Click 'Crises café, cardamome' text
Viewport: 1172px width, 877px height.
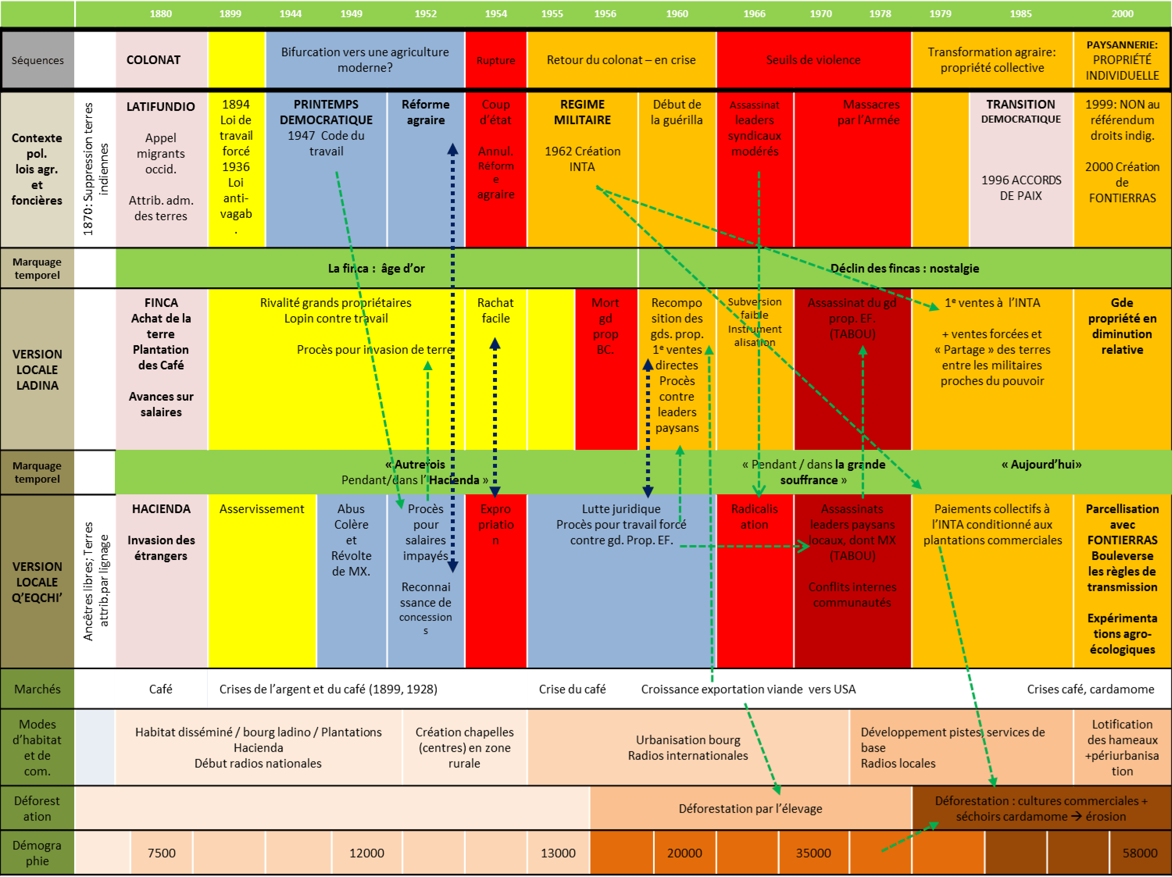[x=1090, y=689]
